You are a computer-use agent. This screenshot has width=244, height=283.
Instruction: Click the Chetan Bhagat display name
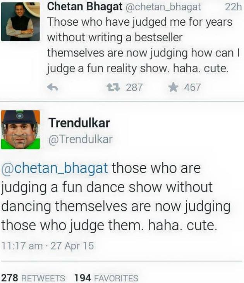click(x=85, y=7)
